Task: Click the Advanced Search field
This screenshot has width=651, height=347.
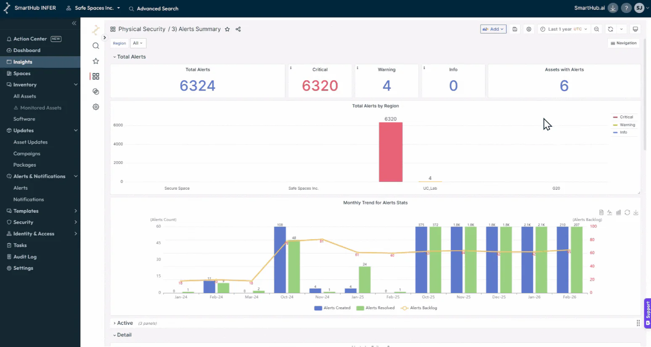Action: coord(157,8)
